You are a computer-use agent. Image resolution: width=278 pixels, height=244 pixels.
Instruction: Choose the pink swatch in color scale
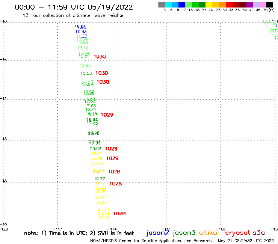[263, 5]
